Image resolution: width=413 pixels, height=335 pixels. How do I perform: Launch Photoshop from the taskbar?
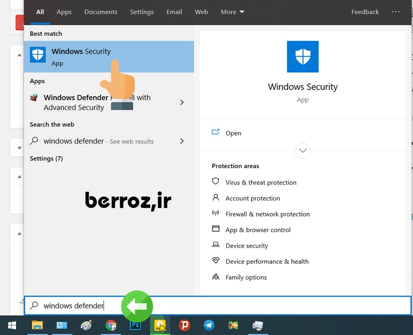(x=135, y=325)
